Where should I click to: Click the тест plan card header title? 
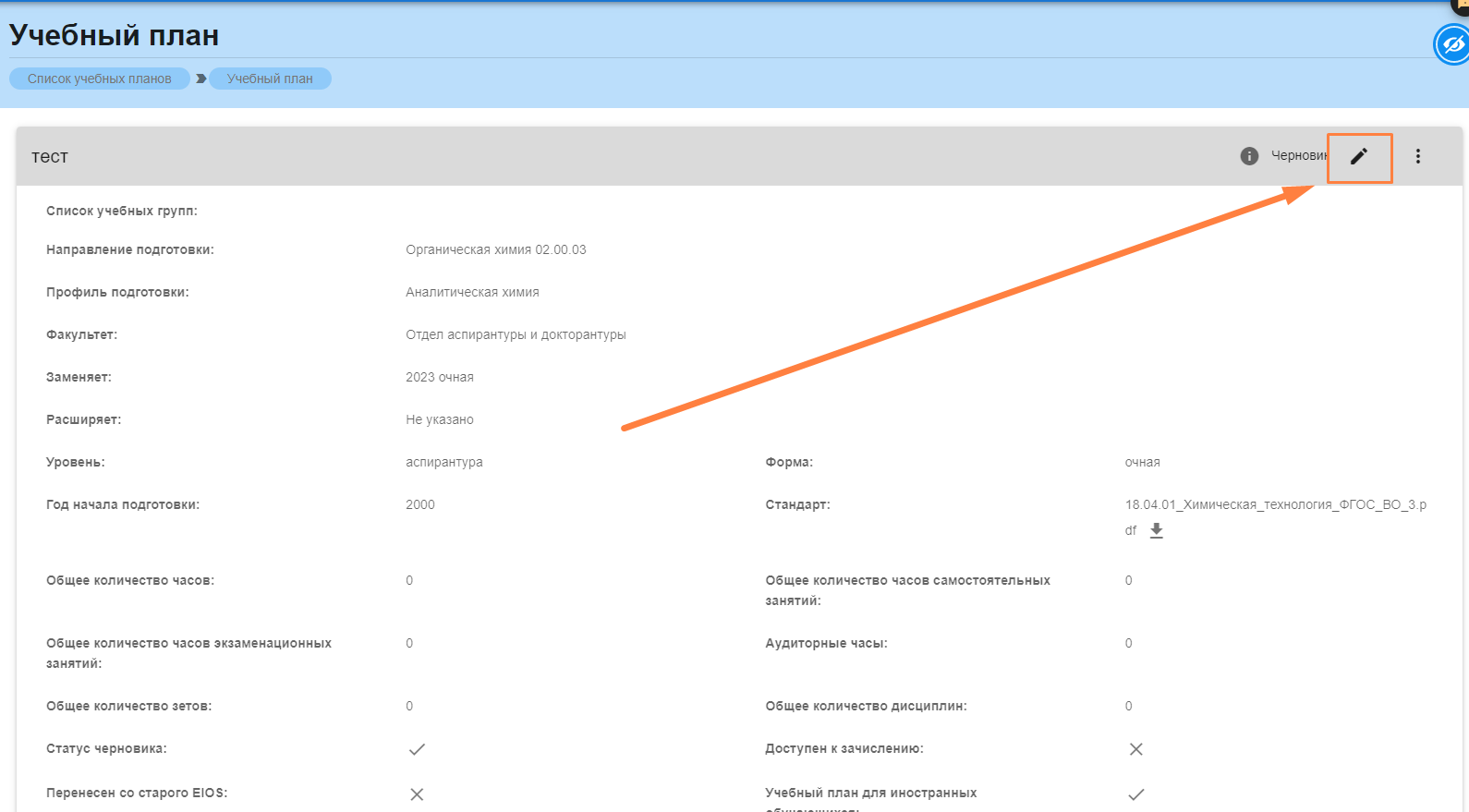pos(50,157)
